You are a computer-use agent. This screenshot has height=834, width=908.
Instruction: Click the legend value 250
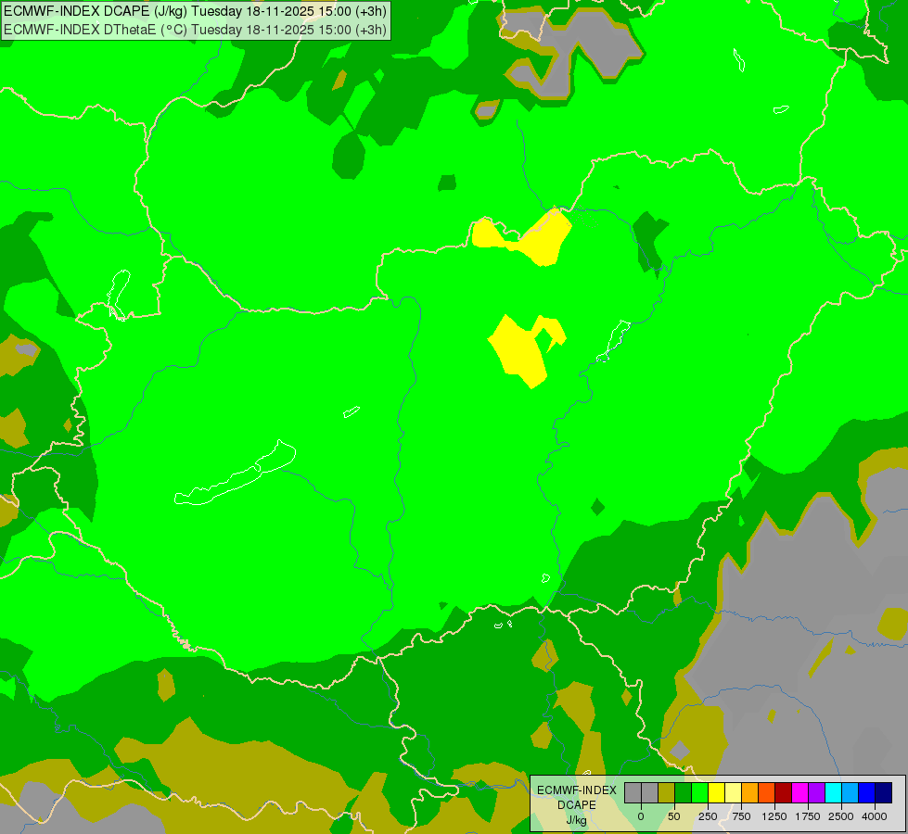coord(708,816)
